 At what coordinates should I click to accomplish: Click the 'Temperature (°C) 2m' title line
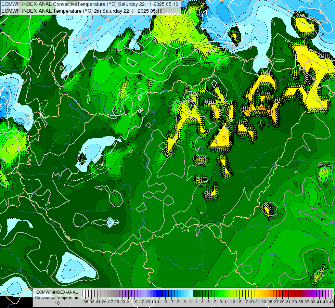(82, 11)
